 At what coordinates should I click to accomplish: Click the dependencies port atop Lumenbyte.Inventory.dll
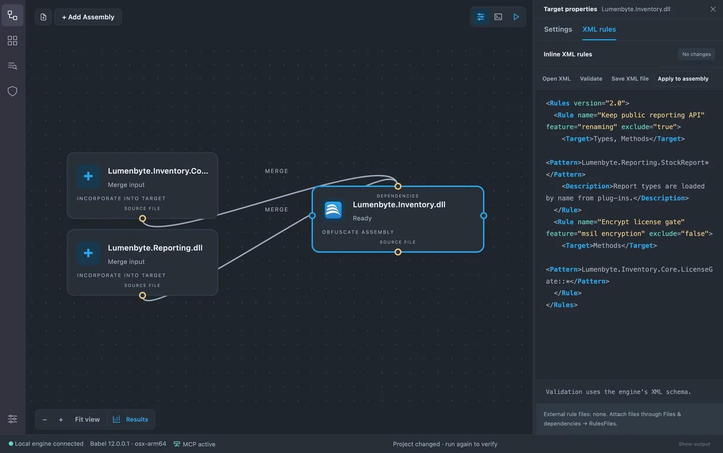398,186
